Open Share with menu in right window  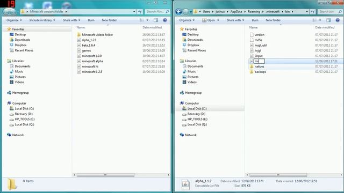pos(235,20)
